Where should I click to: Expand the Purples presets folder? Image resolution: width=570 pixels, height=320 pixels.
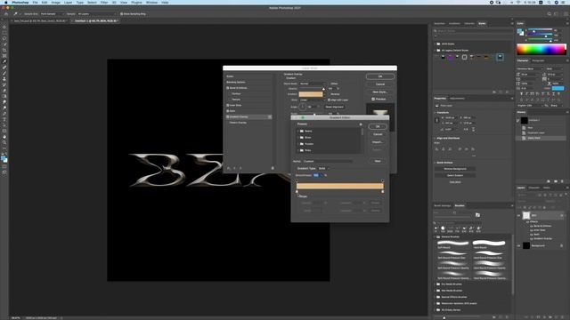pyautogui.click(x=298, y=144)
